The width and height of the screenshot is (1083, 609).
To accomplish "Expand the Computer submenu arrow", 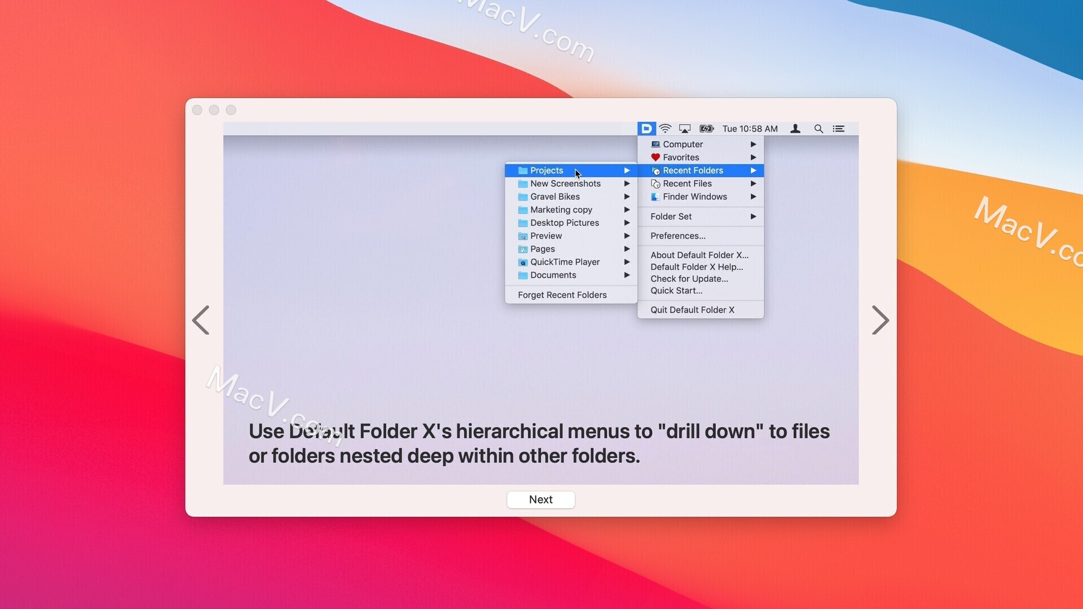I will coord(753,144).
